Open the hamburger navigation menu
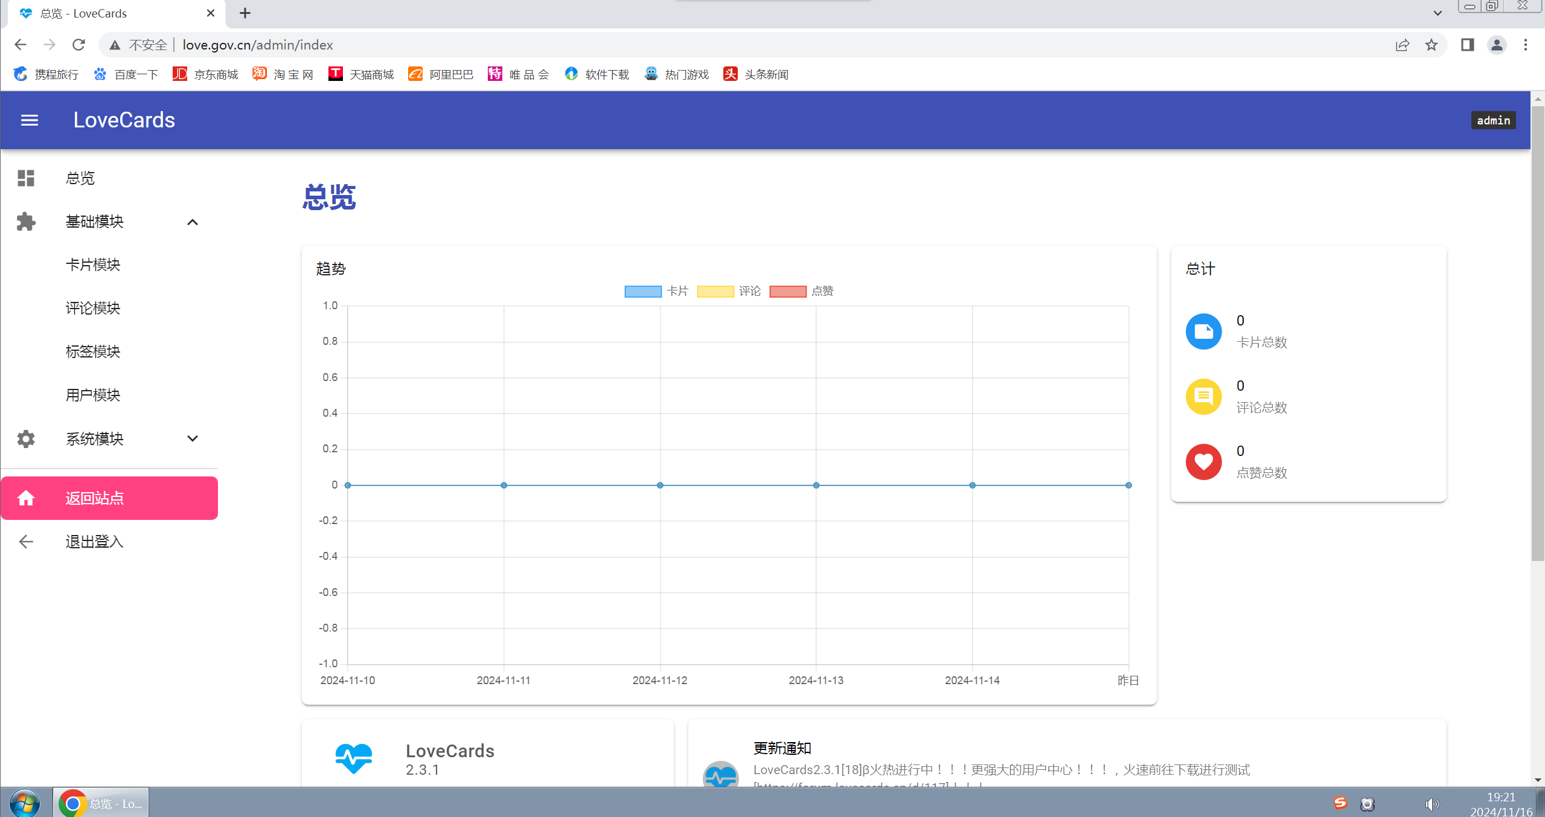This screenshot has height=817, width=1545. coord(30,120)
